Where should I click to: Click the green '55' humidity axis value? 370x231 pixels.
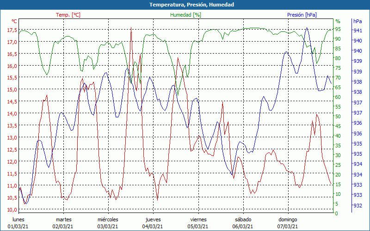coord(338,107)
